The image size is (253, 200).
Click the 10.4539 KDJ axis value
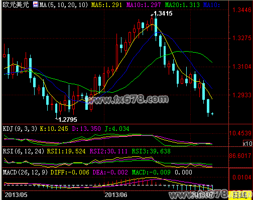point(240,133)
